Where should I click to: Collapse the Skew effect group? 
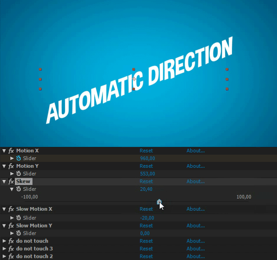click(x=4, y=182)
